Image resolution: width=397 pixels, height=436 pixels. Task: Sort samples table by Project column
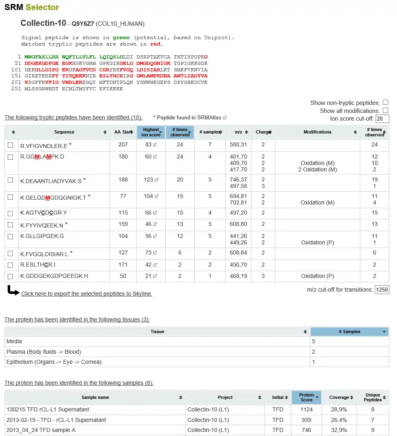coord(225,398)
